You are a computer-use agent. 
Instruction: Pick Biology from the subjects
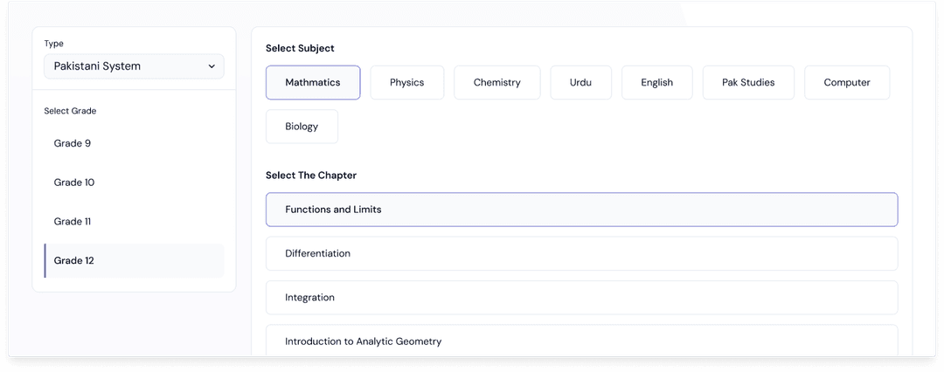(x=302, y=127)
